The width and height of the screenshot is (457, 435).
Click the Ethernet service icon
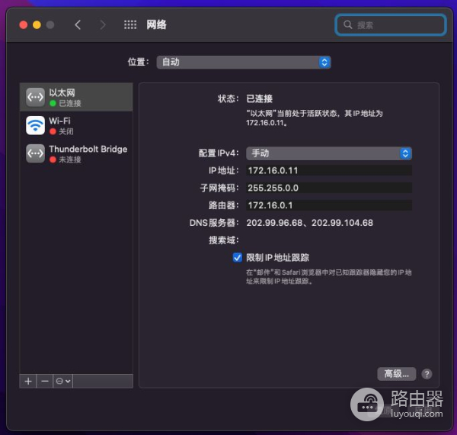click(x=35, y=97)
